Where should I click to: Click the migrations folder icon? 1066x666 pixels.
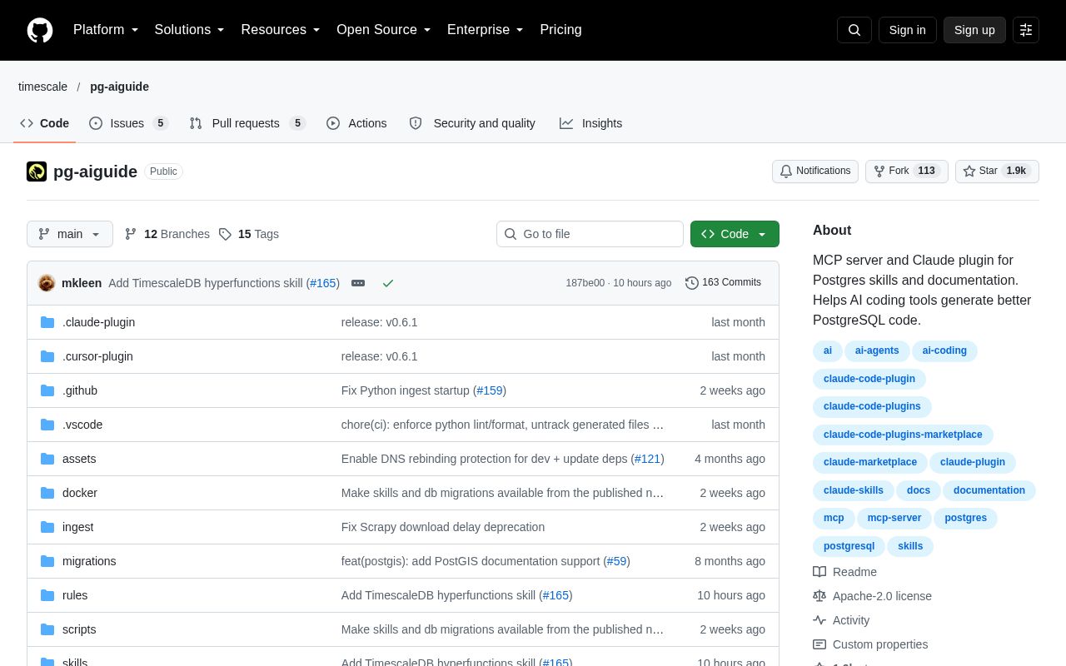(47, 561)
